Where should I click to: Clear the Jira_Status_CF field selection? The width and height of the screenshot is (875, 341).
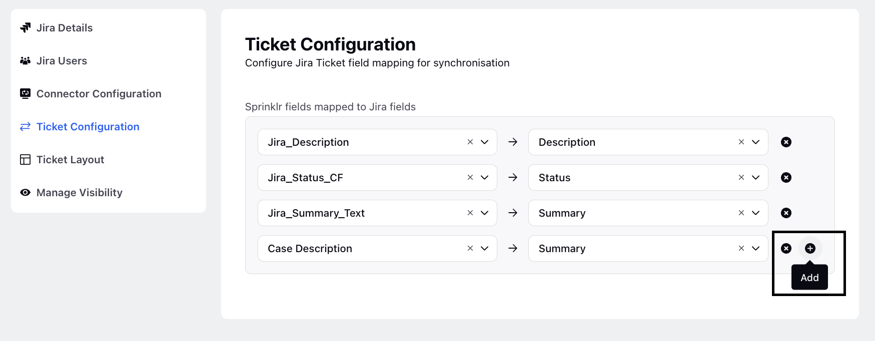pos(470,178)
